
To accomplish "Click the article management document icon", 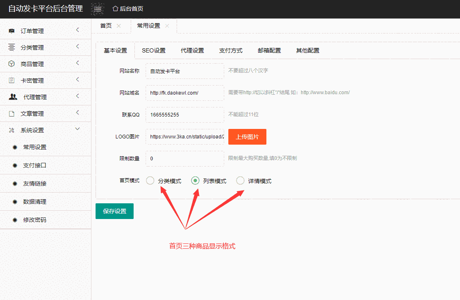I will tap(12, 114).
